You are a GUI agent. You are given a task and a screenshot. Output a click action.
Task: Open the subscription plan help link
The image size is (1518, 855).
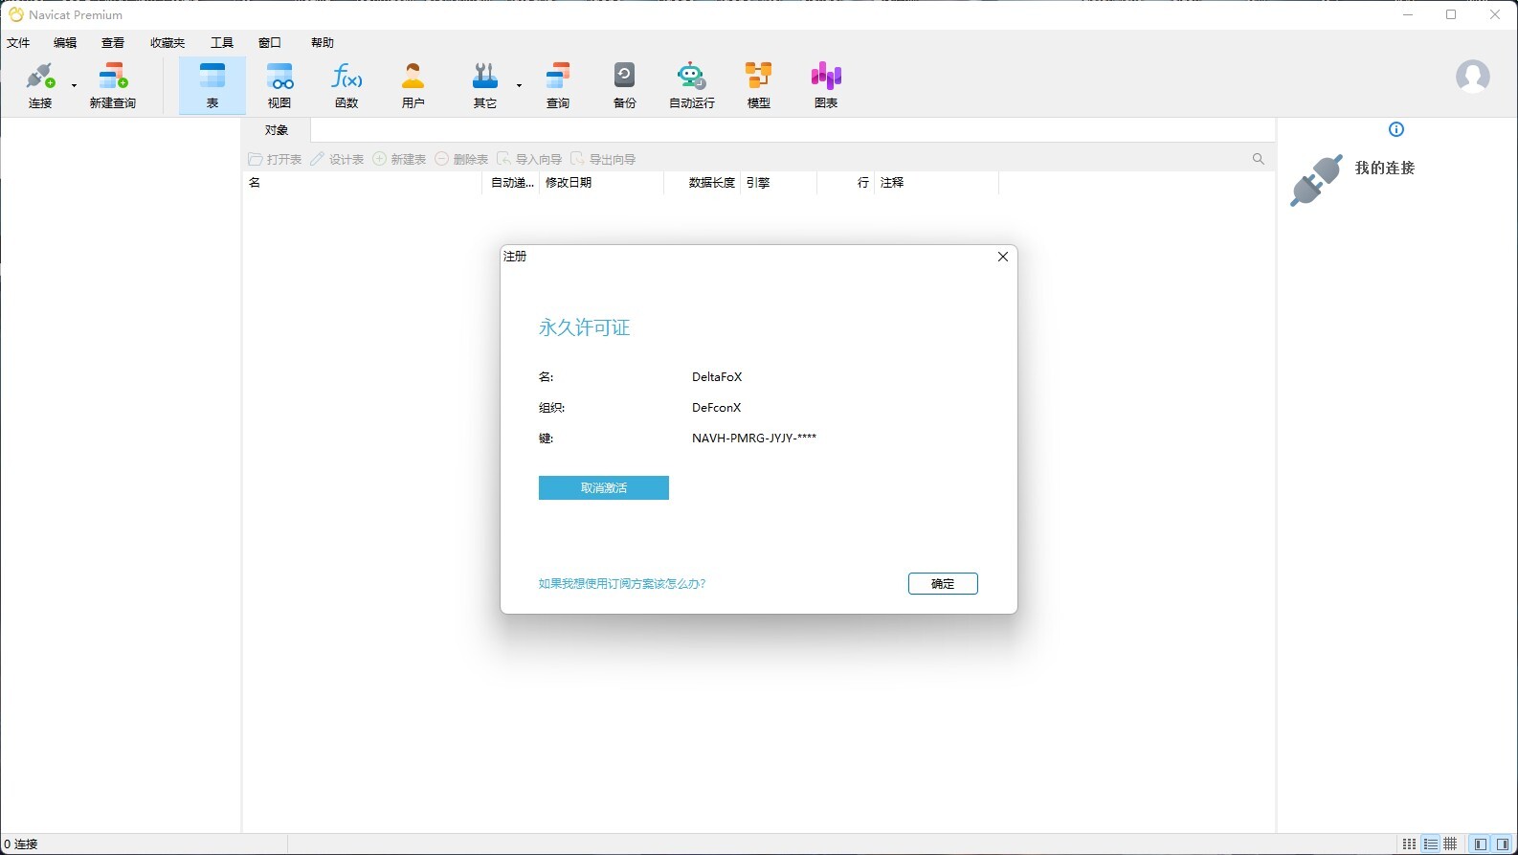pos(622,583)
